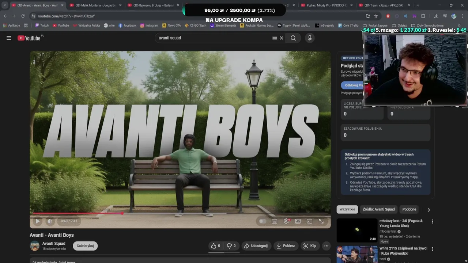Click the browser back arrow
Viewport: 468px width, 263px height.
(5, 16)
